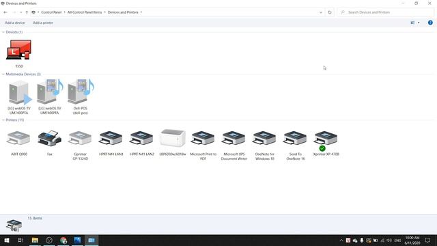Select OneNote for Windows 10 printer
Viewport: 437px width, 246px height.
(264, 138)
